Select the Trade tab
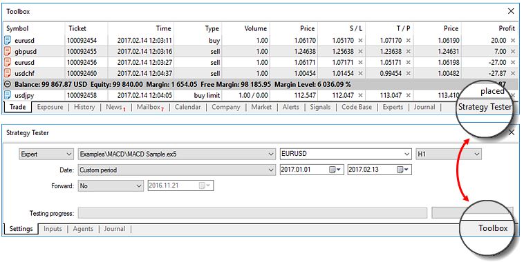This screenshot has height=262, width=524. (x=18, y=107)
